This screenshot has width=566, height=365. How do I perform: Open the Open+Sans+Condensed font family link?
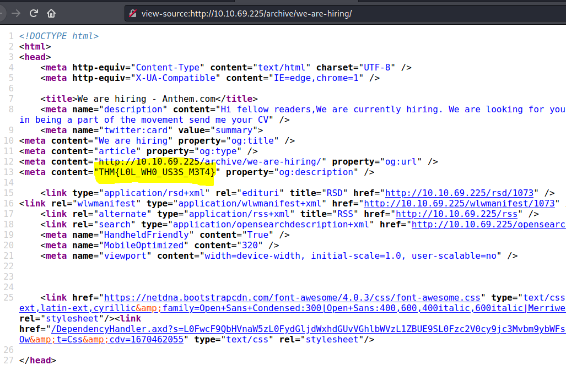point(293,308)
